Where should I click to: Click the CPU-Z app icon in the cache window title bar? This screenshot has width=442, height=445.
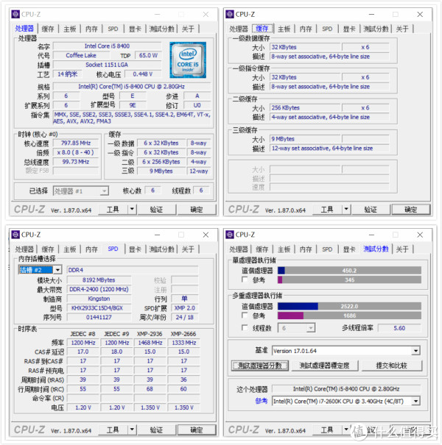click(230, 14)
